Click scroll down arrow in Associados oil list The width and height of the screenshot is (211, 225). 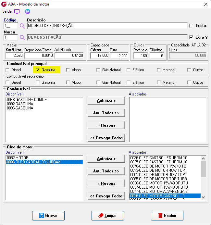203,197
